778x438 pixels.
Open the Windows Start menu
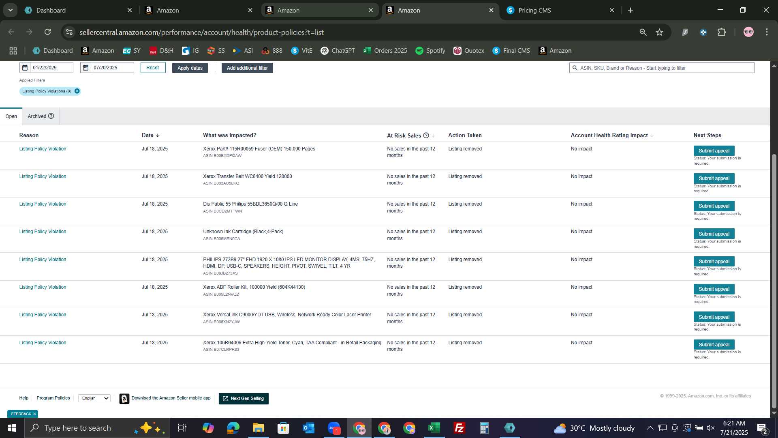click(x=12, y=428)
